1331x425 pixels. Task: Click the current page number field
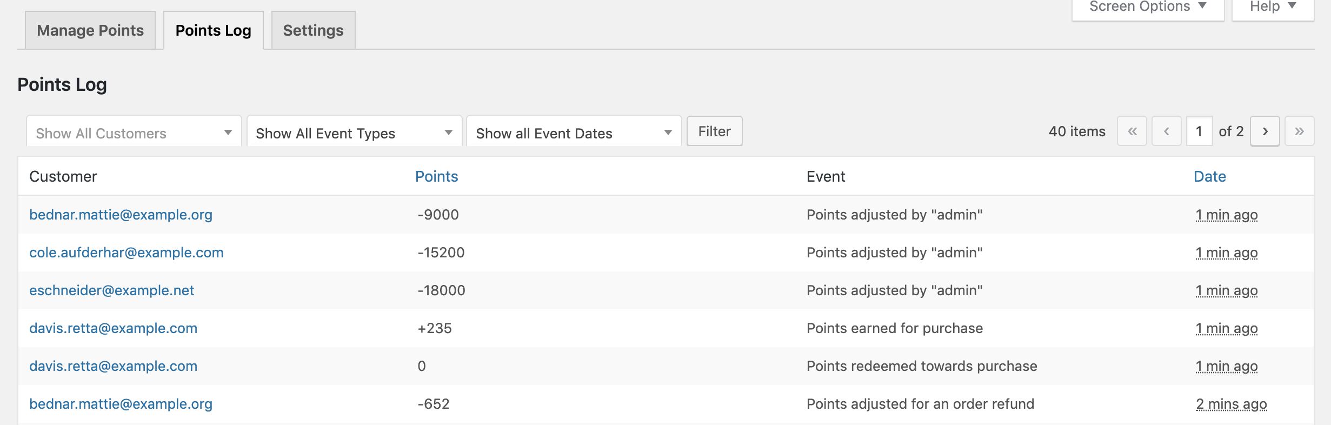pyautogui.click(x=1199, y=131)
